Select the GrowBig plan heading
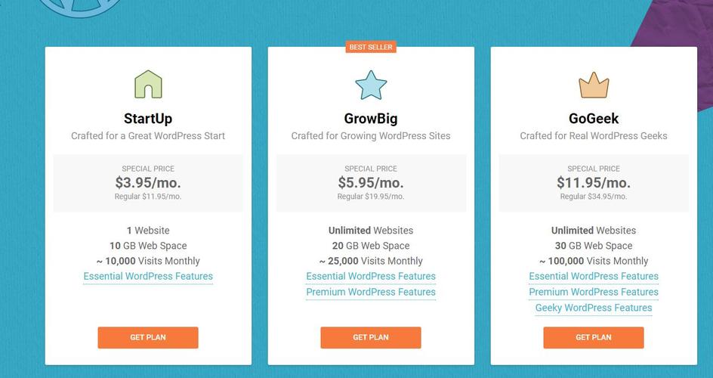The height and width of the screenshot is (378, 713). tap(371, 119)
